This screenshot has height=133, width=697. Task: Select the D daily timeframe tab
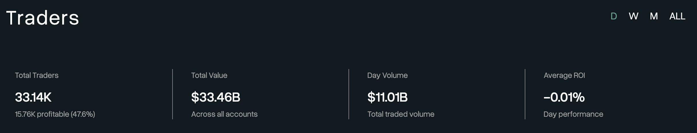coord(614,16)
